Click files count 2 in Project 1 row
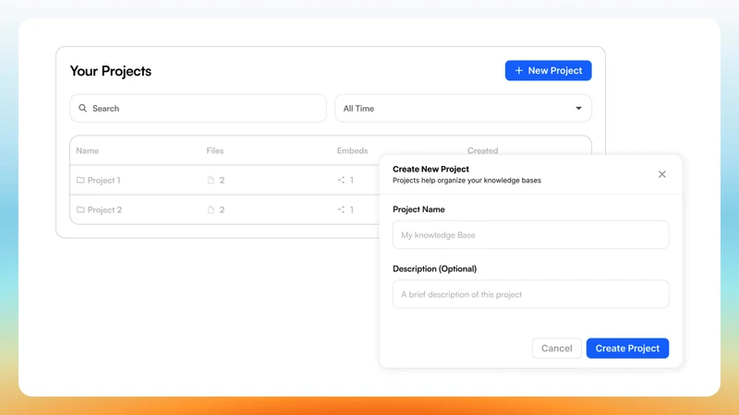Viewport: 739px width, 415px height. click(x=222, y=180)
